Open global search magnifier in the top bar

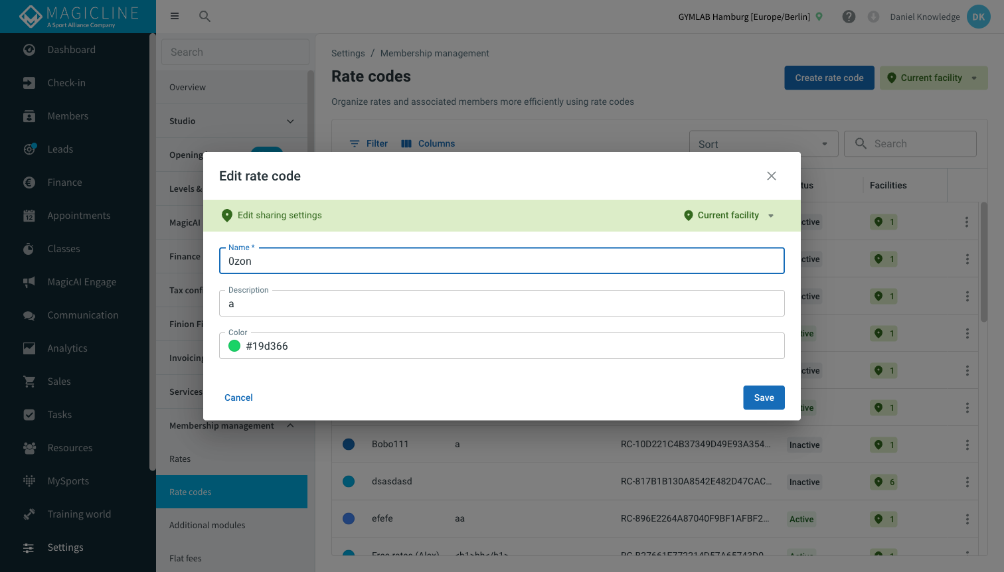(x=205, y=16)
